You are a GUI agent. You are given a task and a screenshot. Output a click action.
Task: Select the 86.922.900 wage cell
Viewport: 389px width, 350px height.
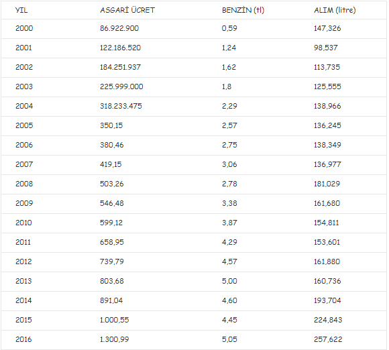coord(119,28)
